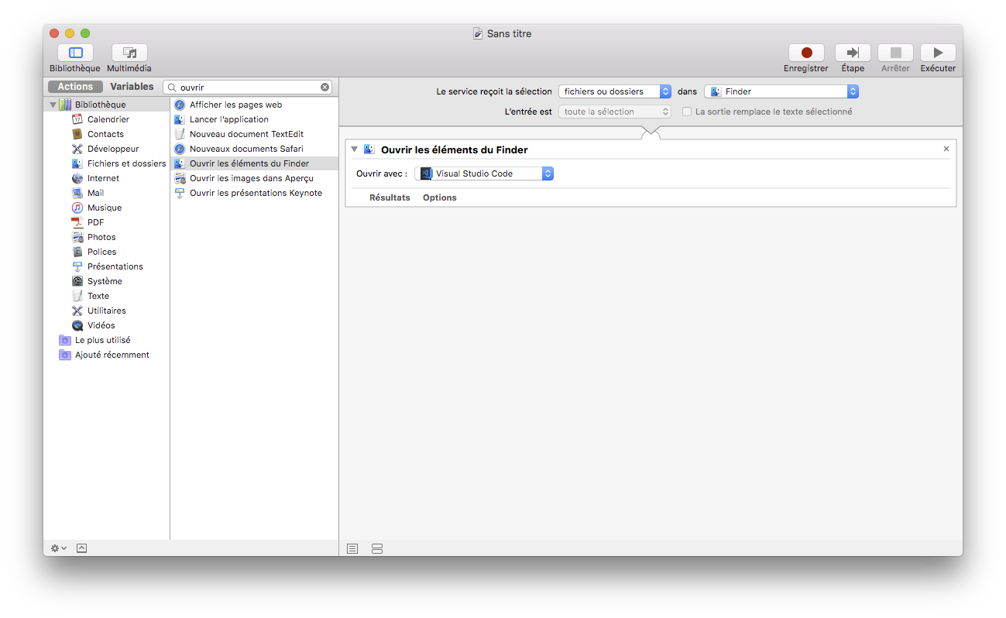The height and width of the screenshot is (618, 1006).
Task: Open the 'Le plus utilisé' smart group
Action: pos(102,340)
